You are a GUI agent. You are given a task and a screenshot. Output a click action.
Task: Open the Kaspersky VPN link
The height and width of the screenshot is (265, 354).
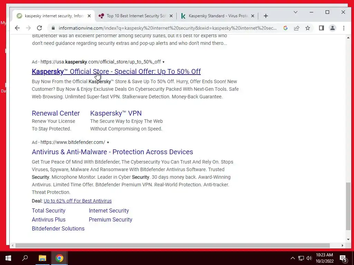(x=116, y=113)
